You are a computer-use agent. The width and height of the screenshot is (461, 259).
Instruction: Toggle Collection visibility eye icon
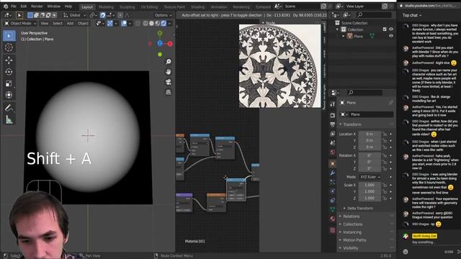click(391, 29)
